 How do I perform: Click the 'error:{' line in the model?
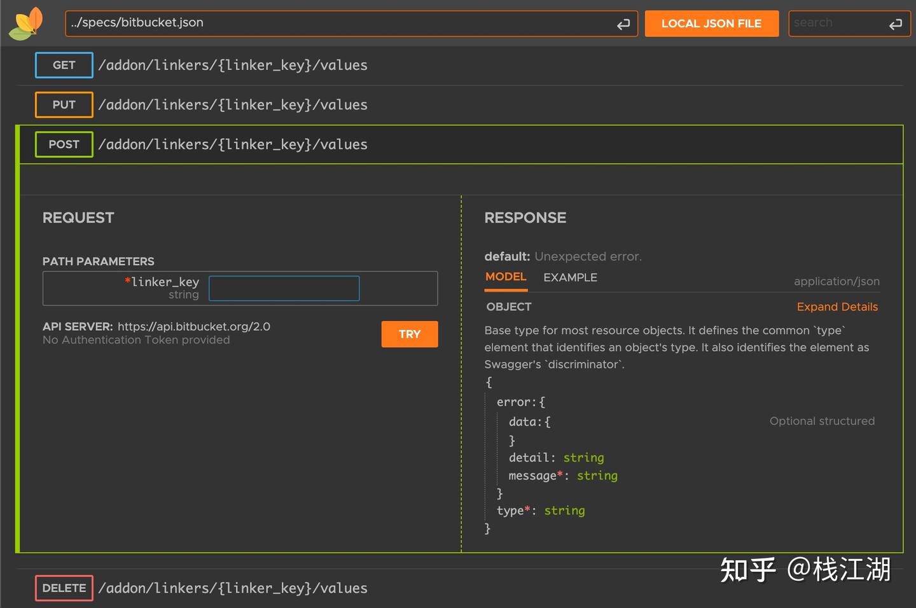point(521,402)
